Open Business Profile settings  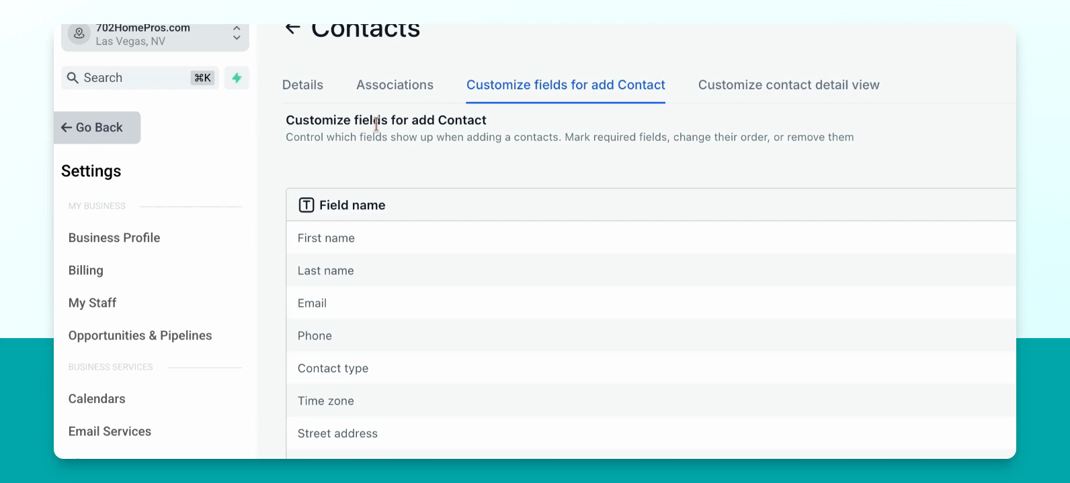pos(114,238)
